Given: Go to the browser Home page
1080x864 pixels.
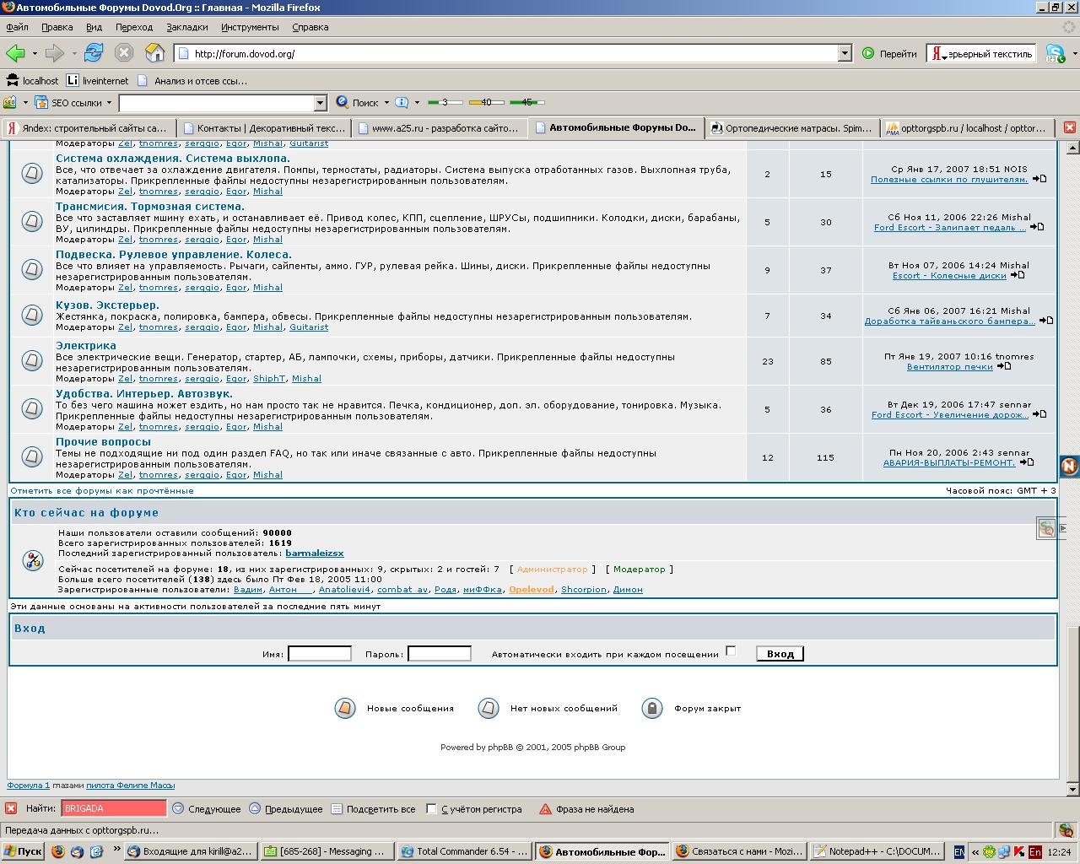Looking at the screenshot, I should coord(154,53).
